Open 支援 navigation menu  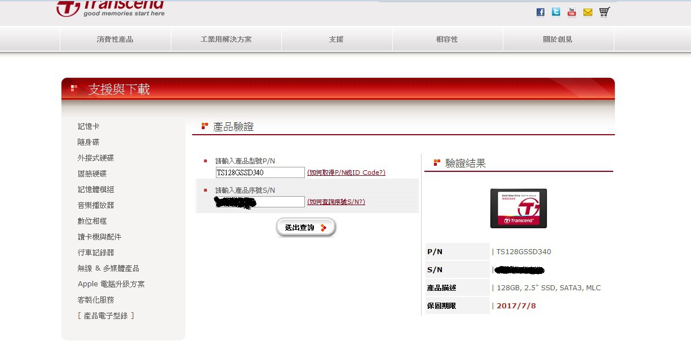click(336, 39)
